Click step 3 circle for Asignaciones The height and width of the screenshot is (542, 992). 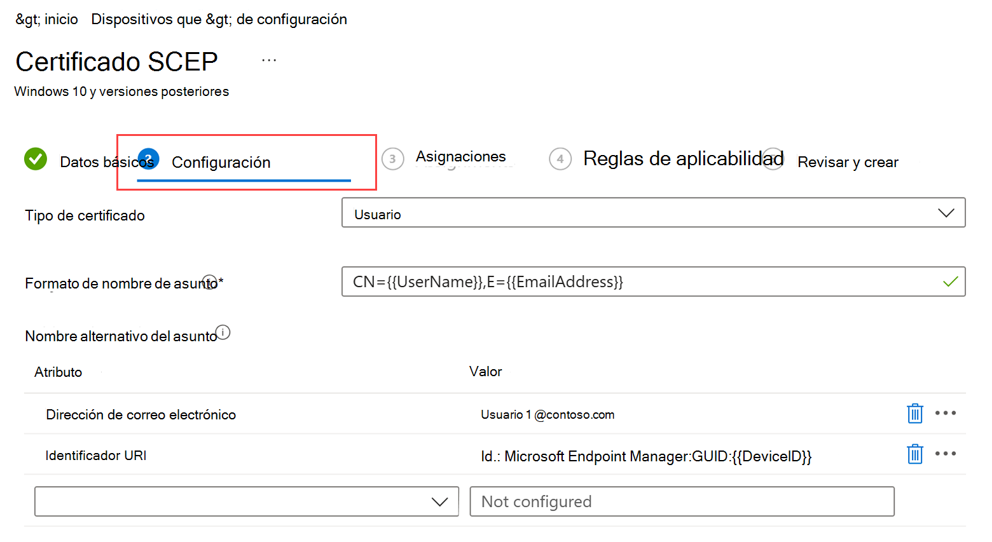click(392, 159)
